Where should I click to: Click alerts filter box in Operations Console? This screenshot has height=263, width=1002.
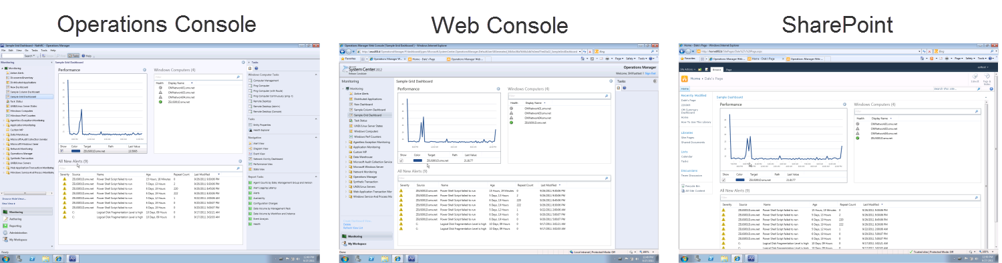150,168
